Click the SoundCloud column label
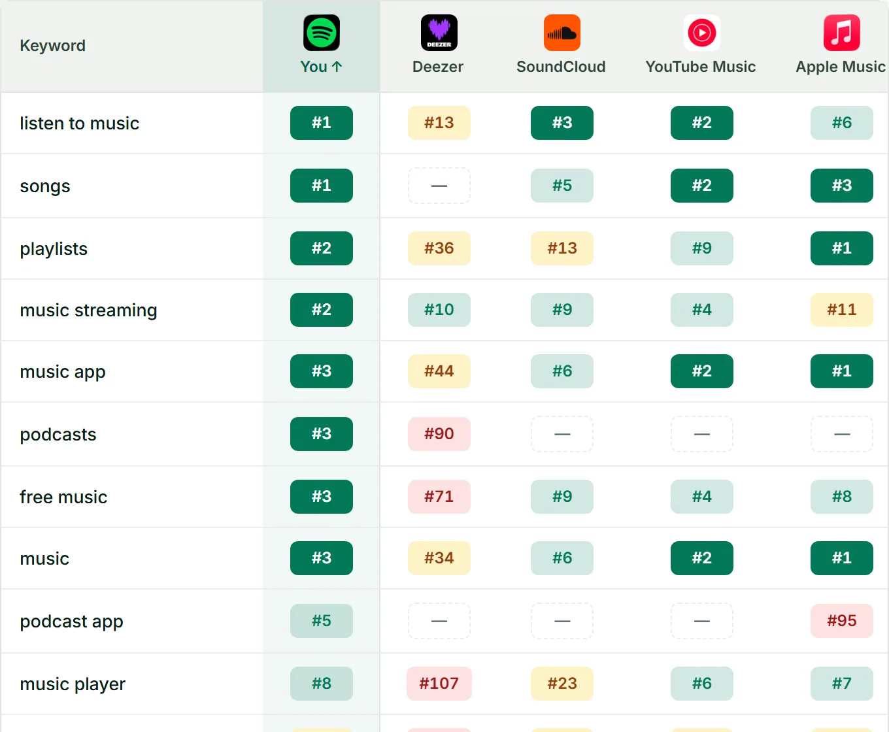 pos(561,67)
